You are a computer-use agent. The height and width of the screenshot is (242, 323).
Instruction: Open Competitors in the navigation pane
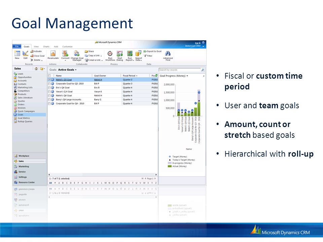click(x=24, y=91)
